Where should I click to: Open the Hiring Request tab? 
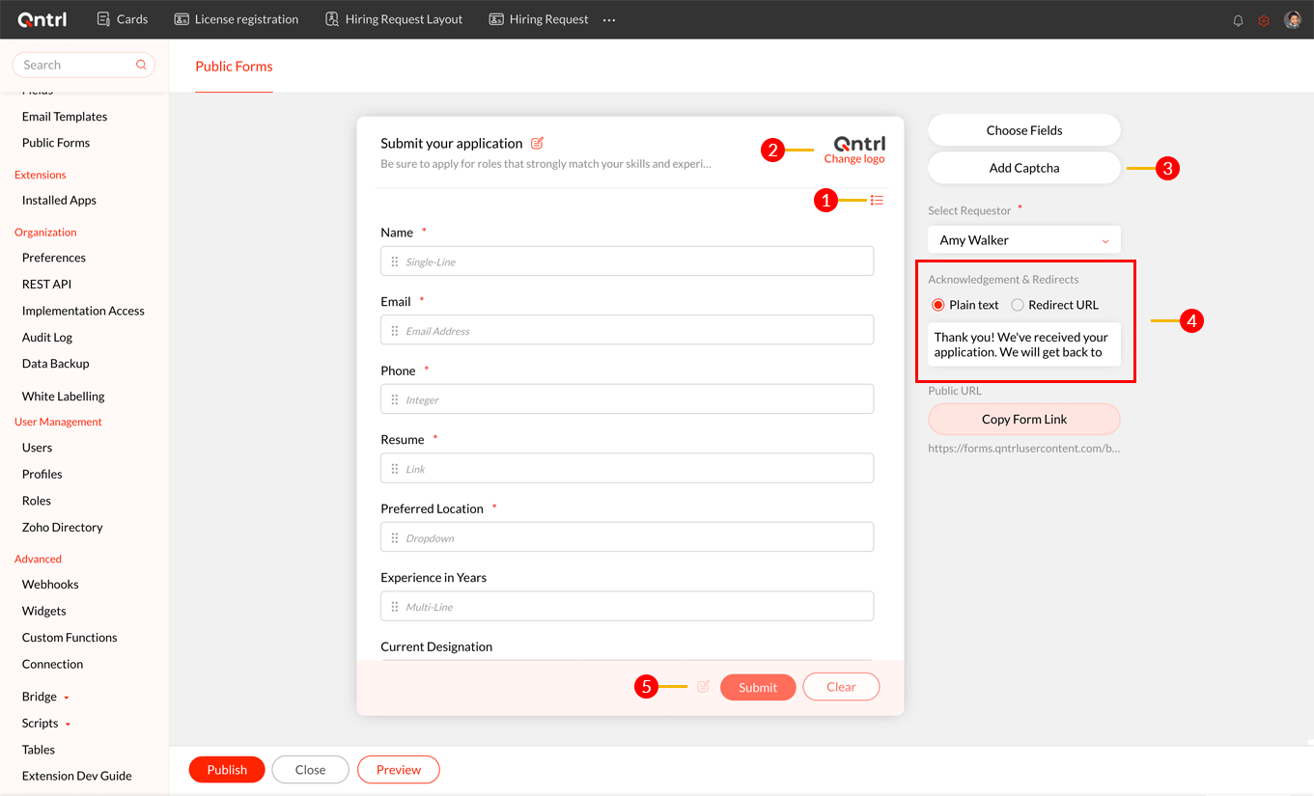tap(539, 19)
